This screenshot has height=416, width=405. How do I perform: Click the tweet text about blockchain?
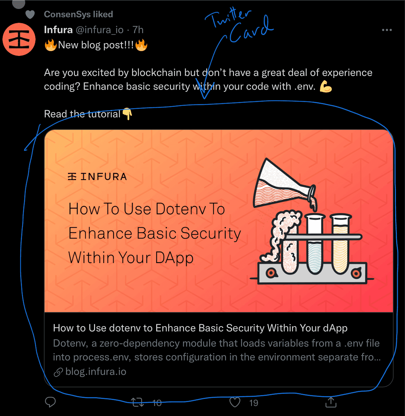click(208, 79)
